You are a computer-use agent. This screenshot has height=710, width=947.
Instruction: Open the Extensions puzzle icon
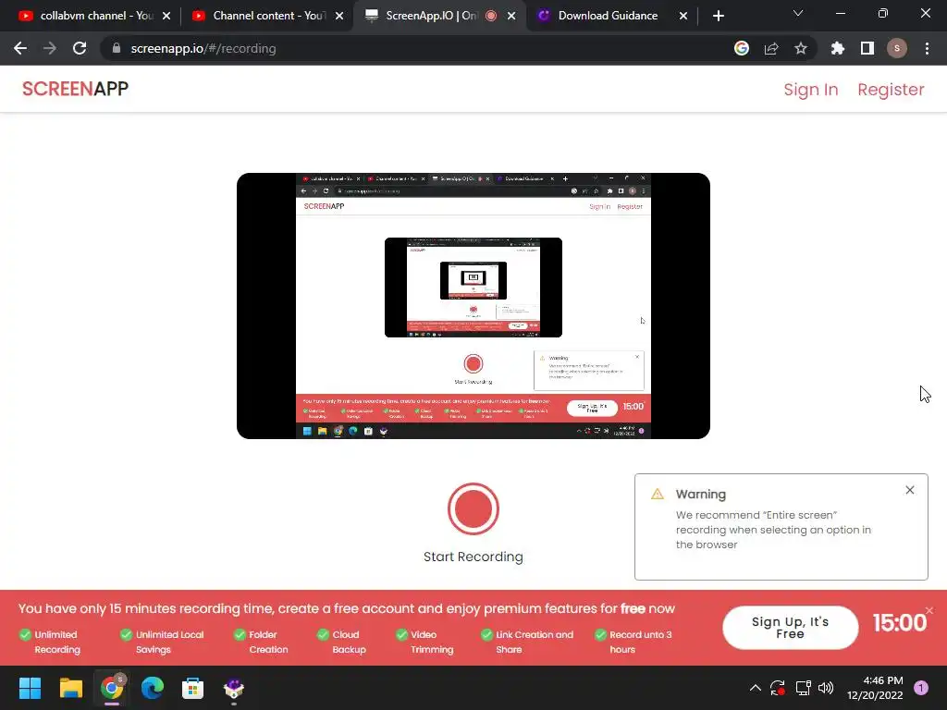[x=838, y=48]
